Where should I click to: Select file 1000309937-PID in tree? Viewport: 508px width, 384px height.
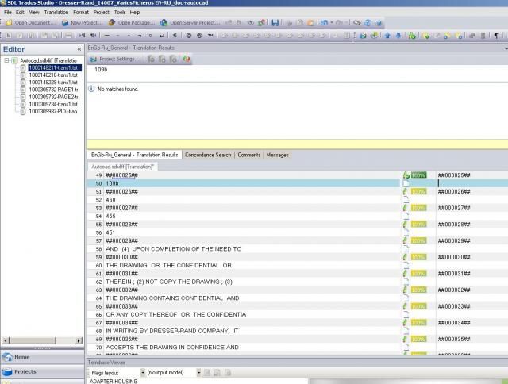pos(53,112)
